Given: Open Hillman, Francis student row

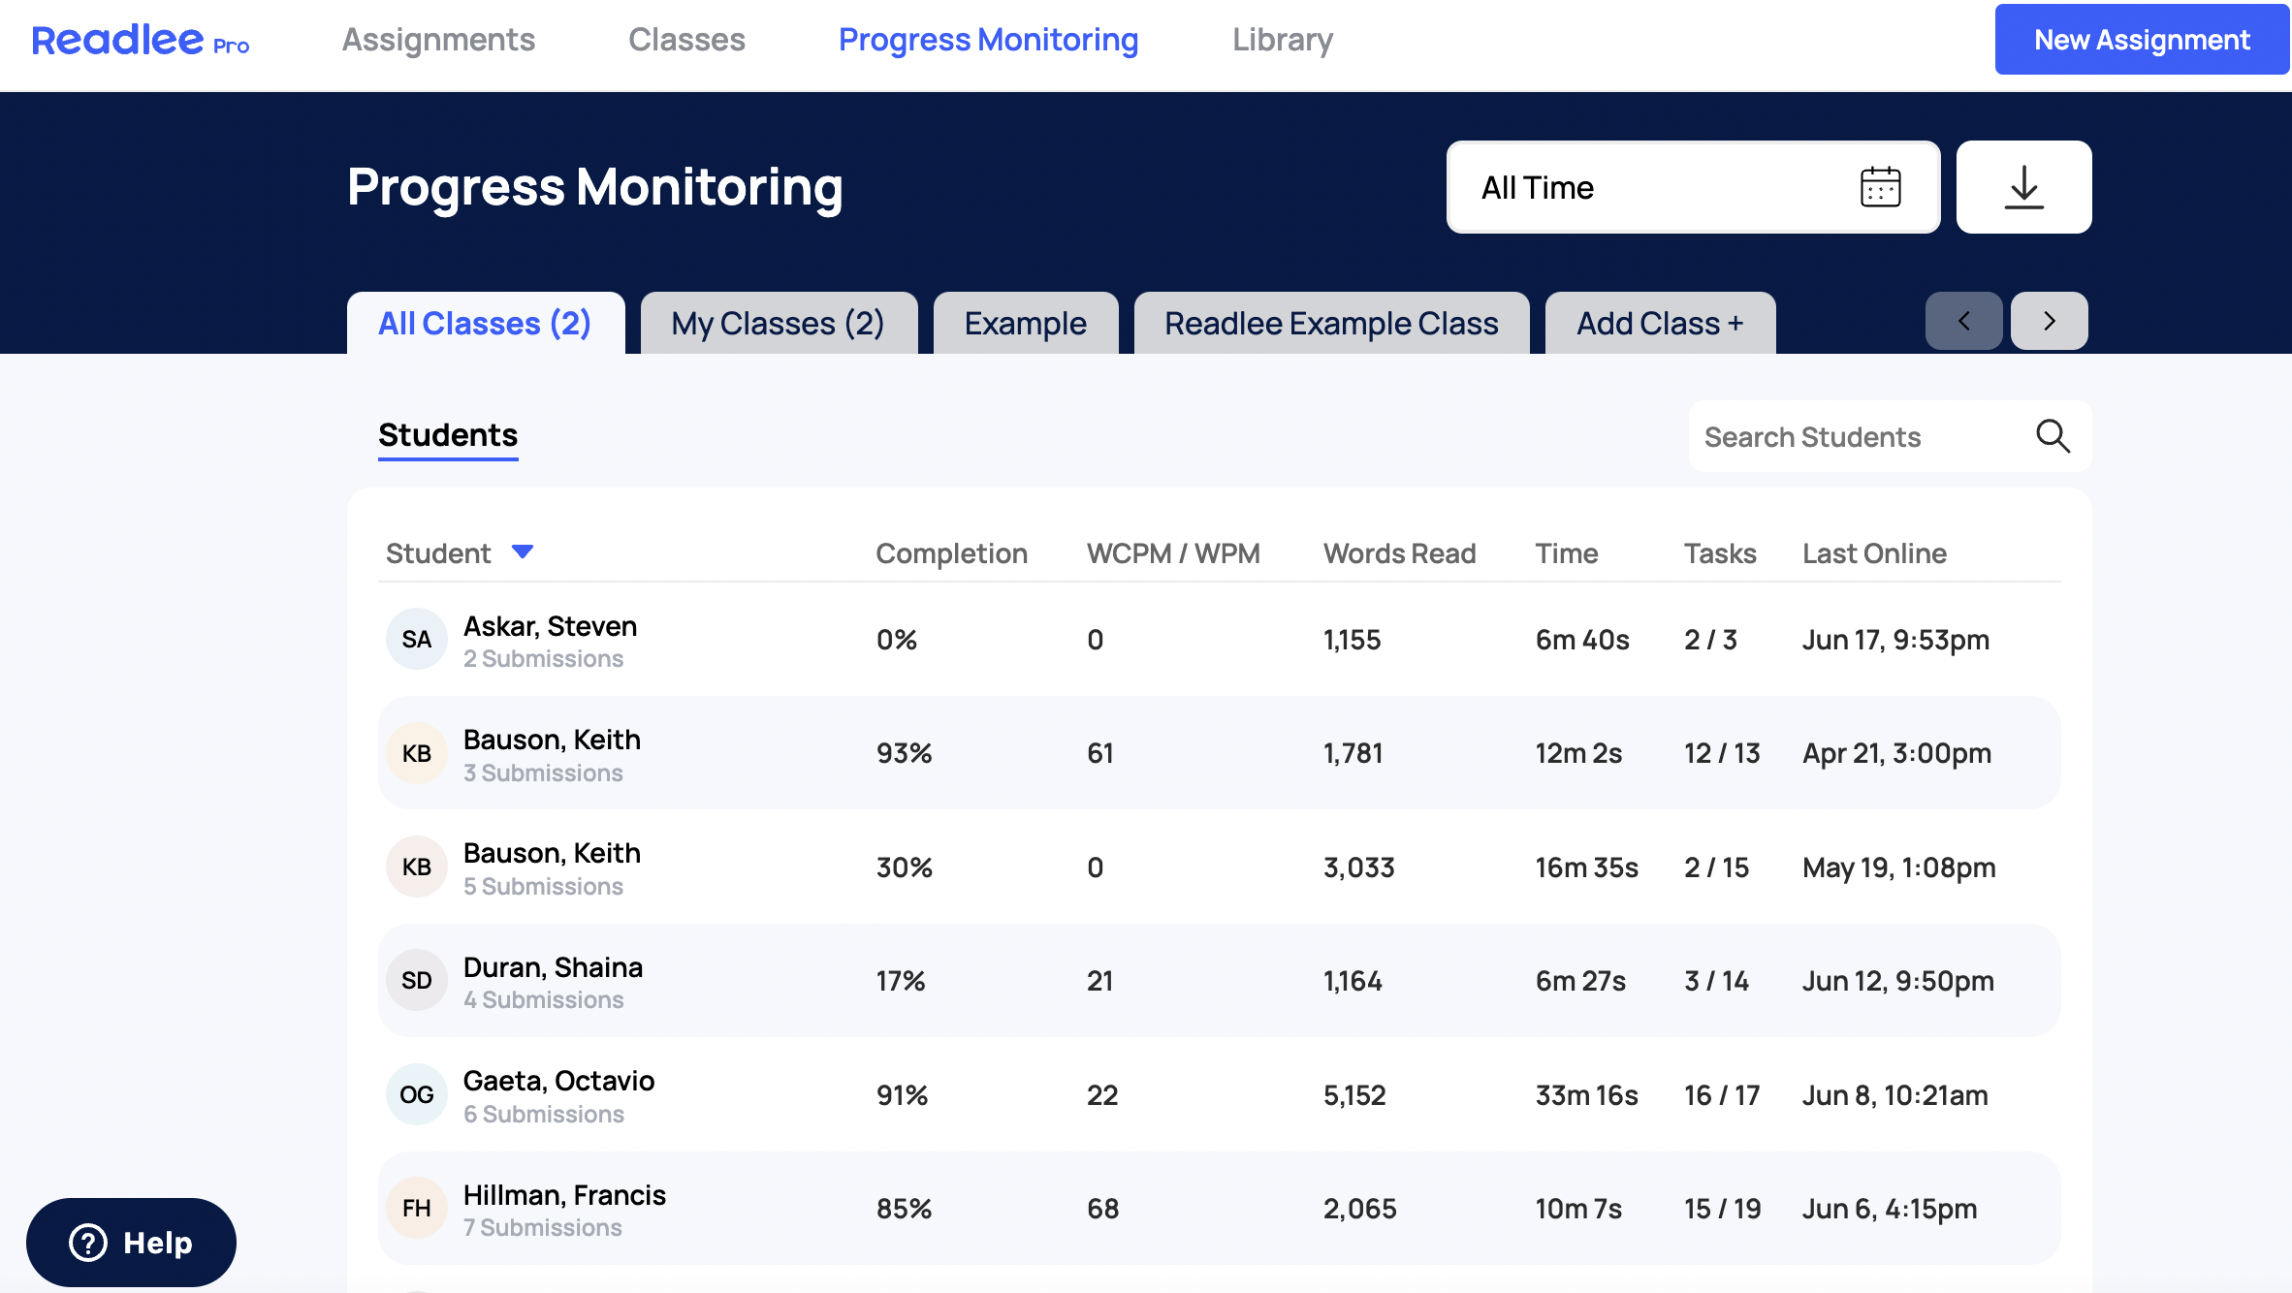Looking at the screenshot, I should tap(1219, 1208).
